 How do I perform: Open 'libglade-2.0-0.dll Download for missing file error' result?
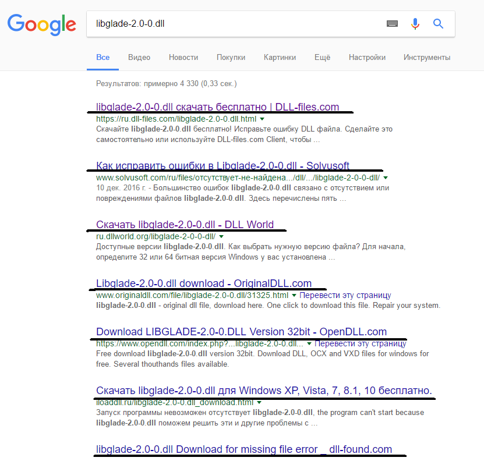[x=244, y=449]
